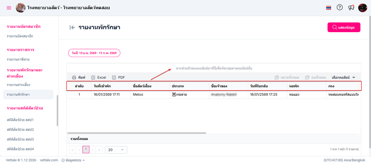
Task: Open the page size dropdown showing 20
Action: (116, 150)
